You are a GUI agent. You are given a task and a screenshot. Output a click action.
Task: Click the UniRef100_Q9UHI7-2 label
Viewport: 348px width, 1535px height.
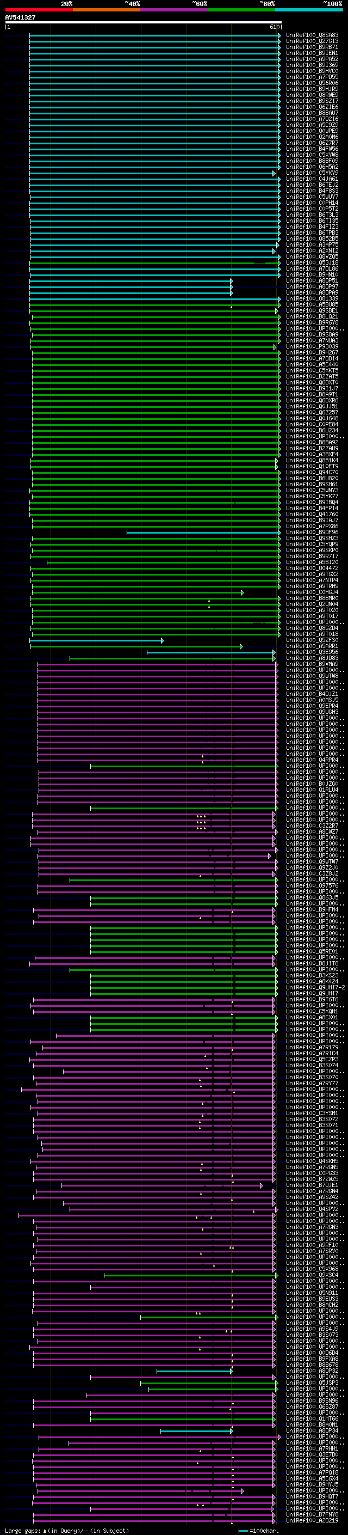316,988
